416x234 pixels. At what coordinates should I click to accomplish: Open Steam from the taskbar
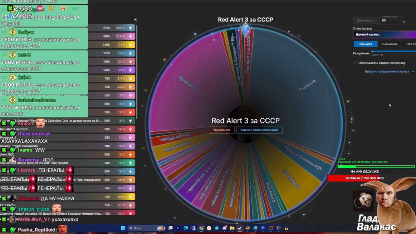pos(240,228)
